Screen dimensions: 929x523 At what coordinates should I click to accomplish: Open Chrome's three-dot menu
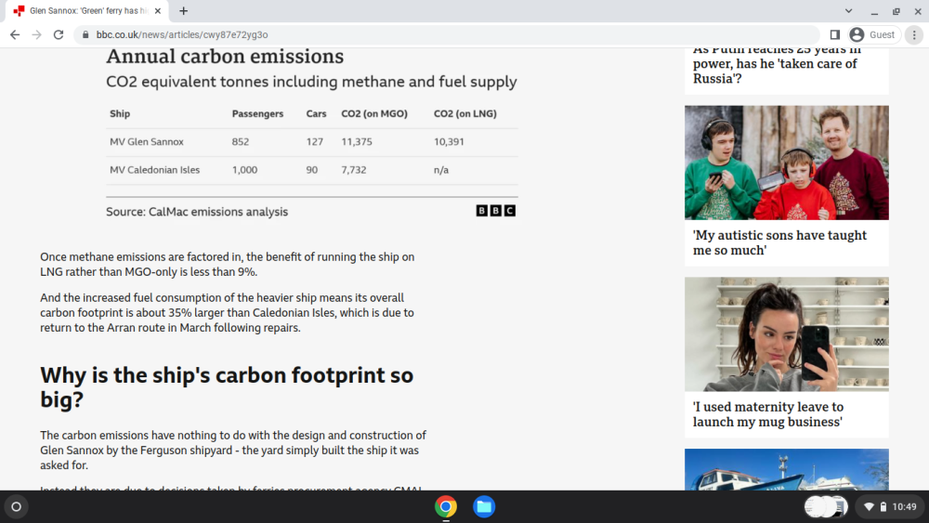[x=914, y=35]
